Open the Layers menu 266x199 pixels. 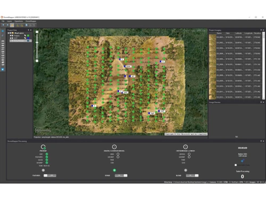pos(9,21)
